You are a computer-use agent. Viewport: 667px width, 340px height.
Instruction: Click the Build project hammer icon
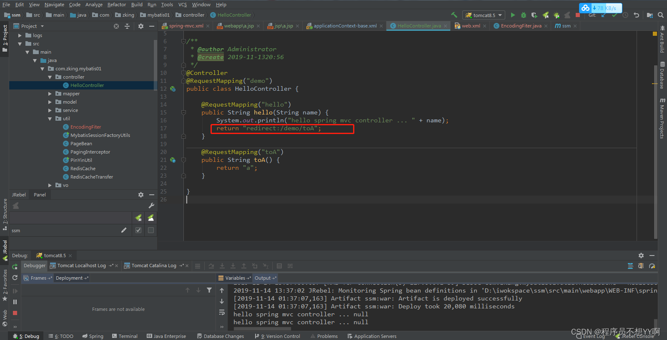[x=454, y=15]
